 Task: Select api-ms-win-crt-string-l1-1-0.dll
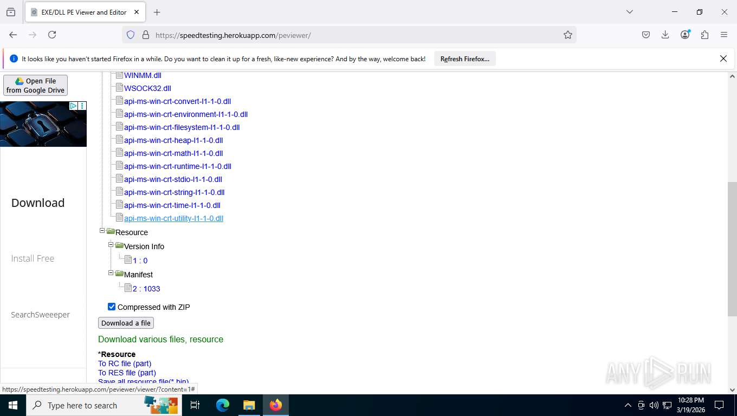pos(174,192)
